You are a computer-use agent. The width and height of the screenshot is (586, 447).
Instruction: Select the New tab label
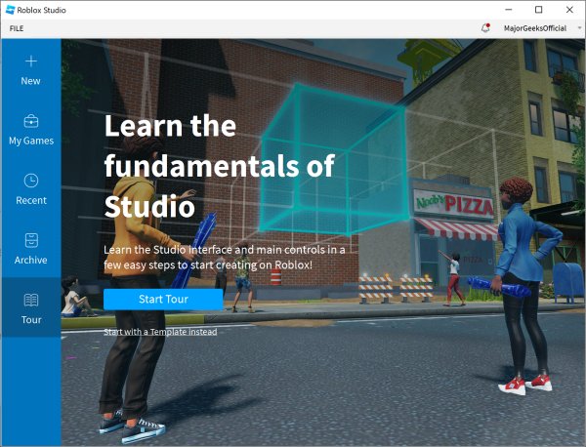tap(30, 81)
